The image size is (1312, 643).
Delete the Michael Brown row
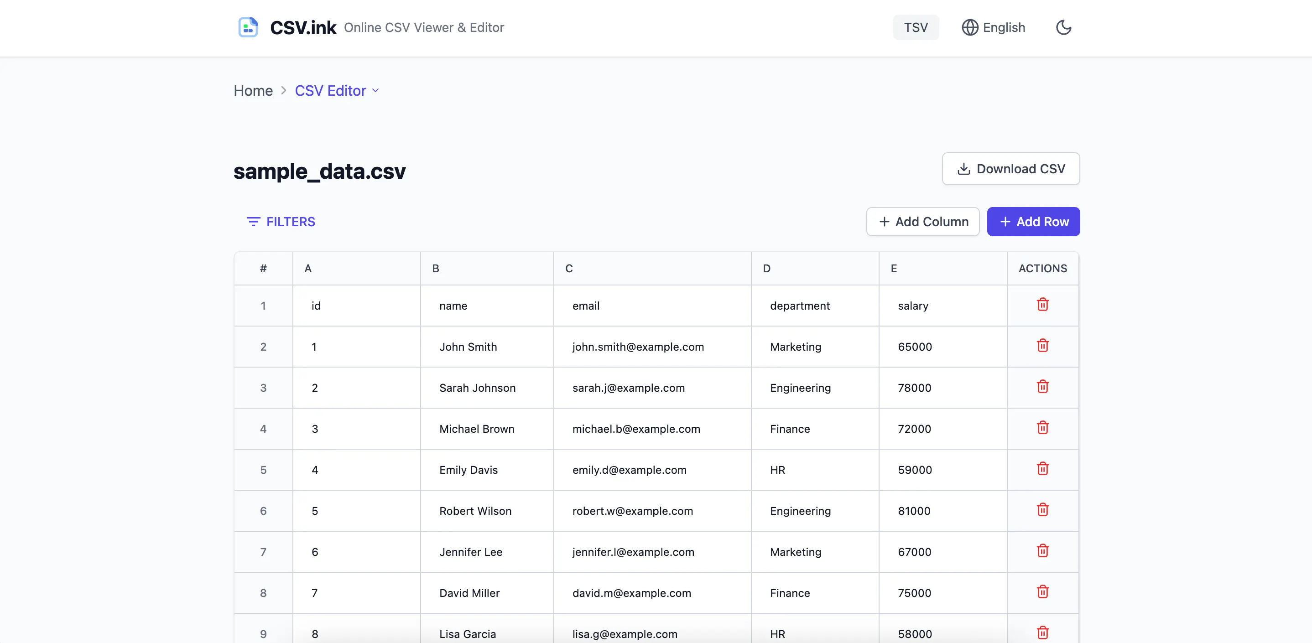(x=1042, y=428)
